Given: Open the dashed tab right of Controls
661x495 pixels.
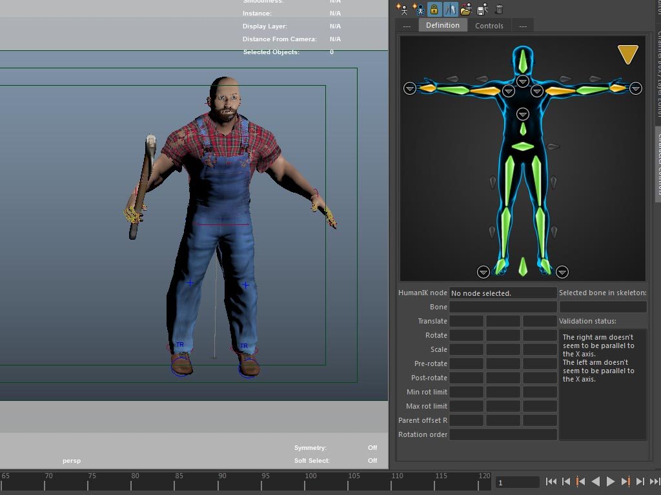Looking at the screenshot, I should click(x=523, y=26).
